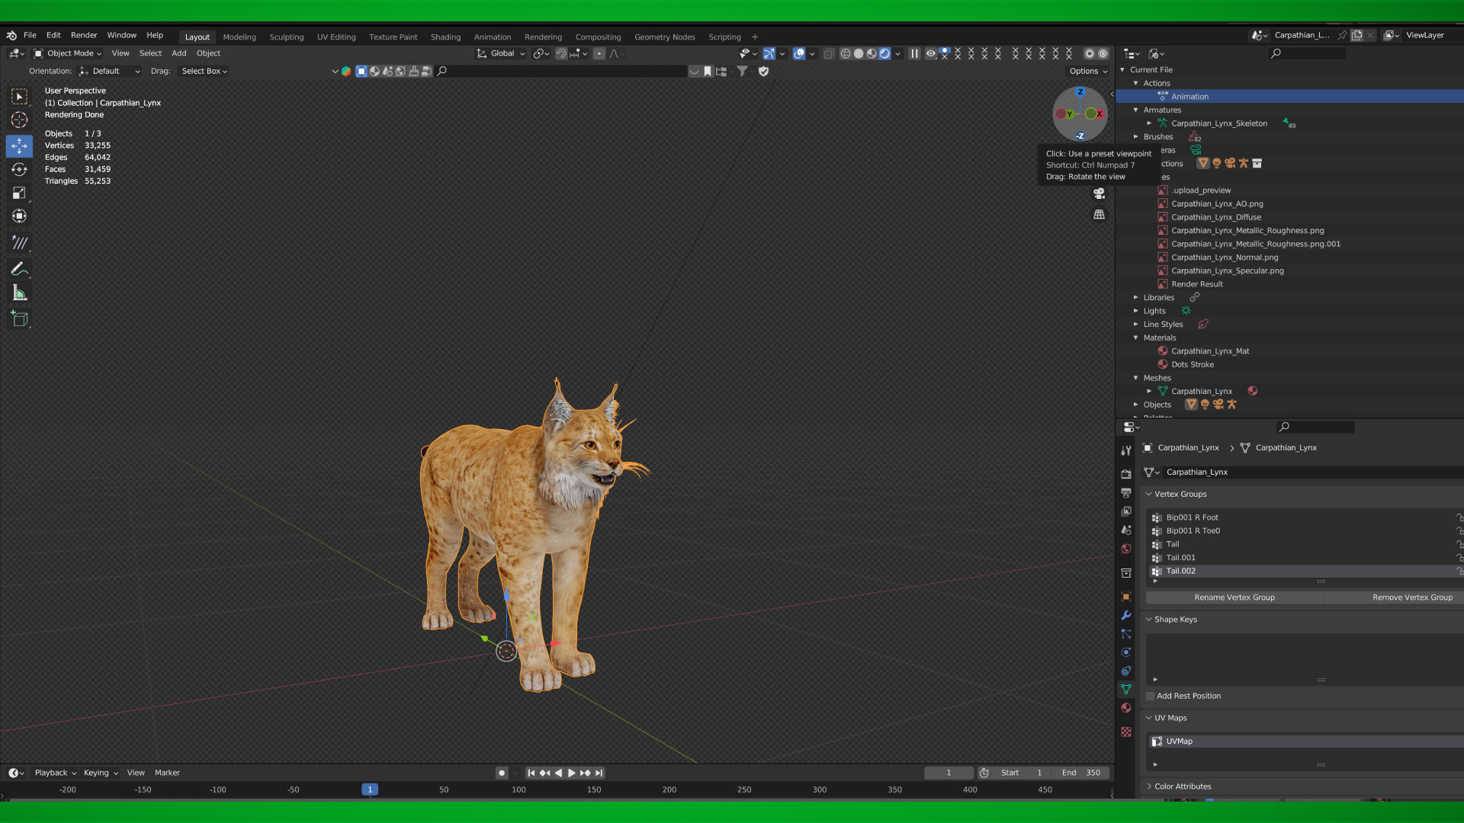Open the World properties tab
The image size is (1464, 823).
pos(1126,549)
